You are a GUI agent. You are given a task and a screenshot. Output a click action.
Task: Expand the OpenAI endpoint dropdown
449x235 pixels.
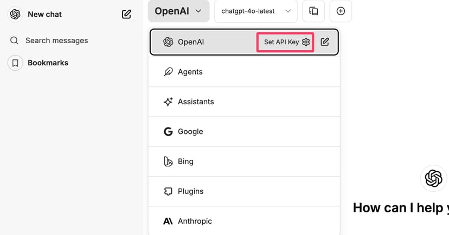(178, 11)
